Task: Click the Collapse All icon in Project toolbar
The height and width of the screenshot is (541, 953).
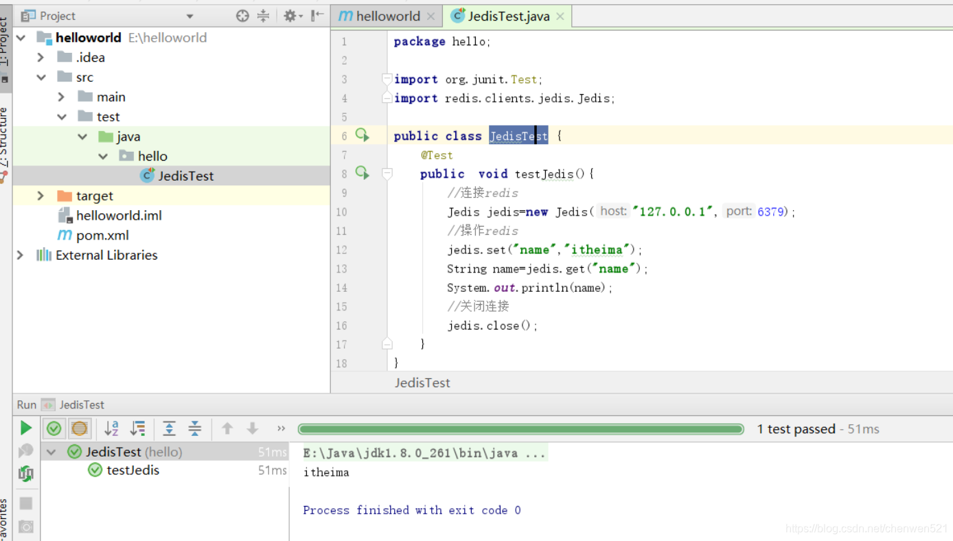Action: point(263,16)
